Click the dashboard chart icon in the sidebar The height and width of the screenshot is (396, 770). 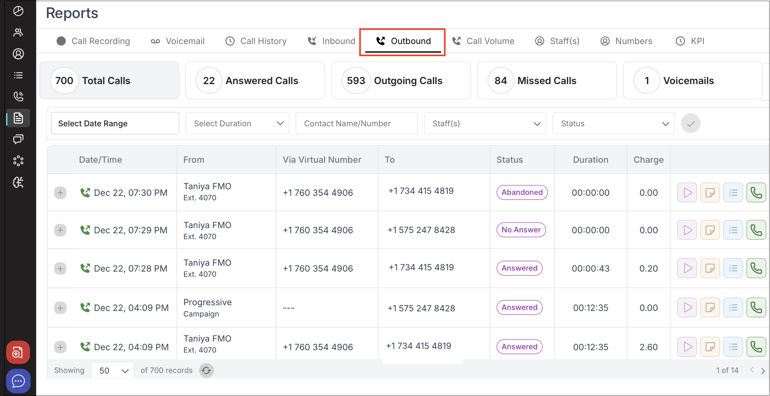pyautogui.click(x=18, y=11)
